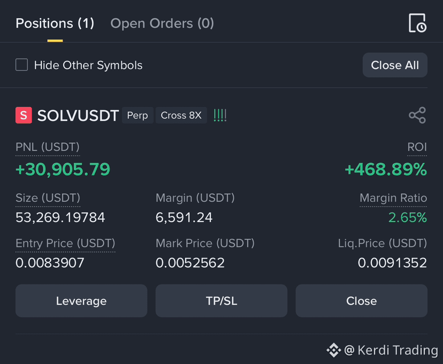Tap the PNL (USDT) label
The image size is (443, 364).
click(x=48, y=147)
